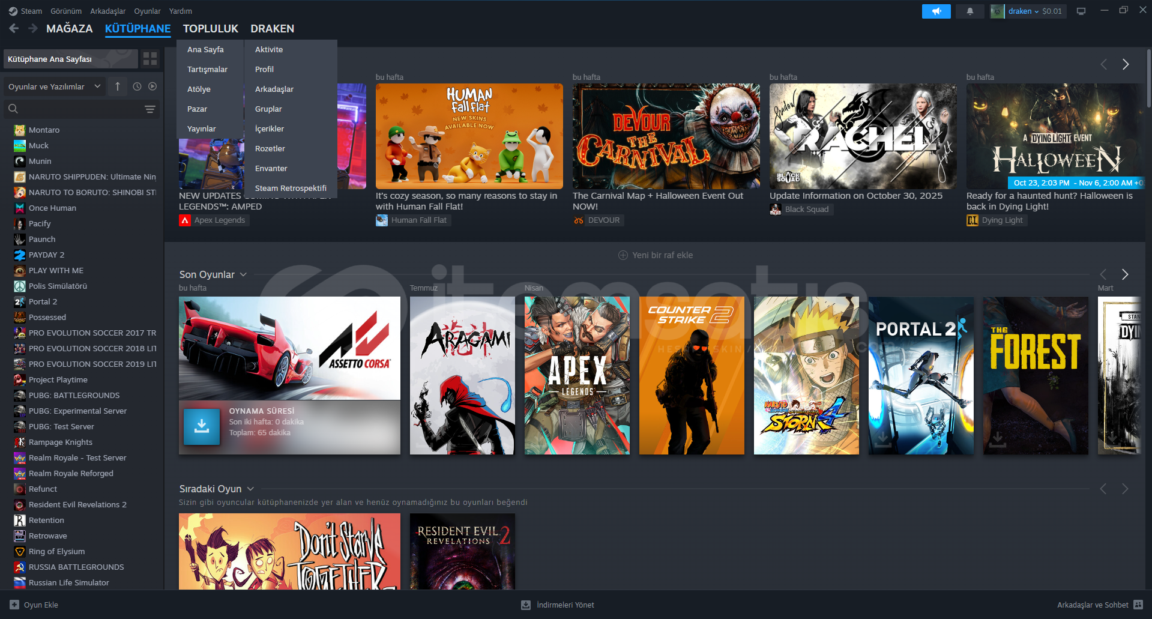The width and height of the screenshot is (1152, 619).
Task: Toggle sort order arrow in library sidebar
Action: (118, 86)
